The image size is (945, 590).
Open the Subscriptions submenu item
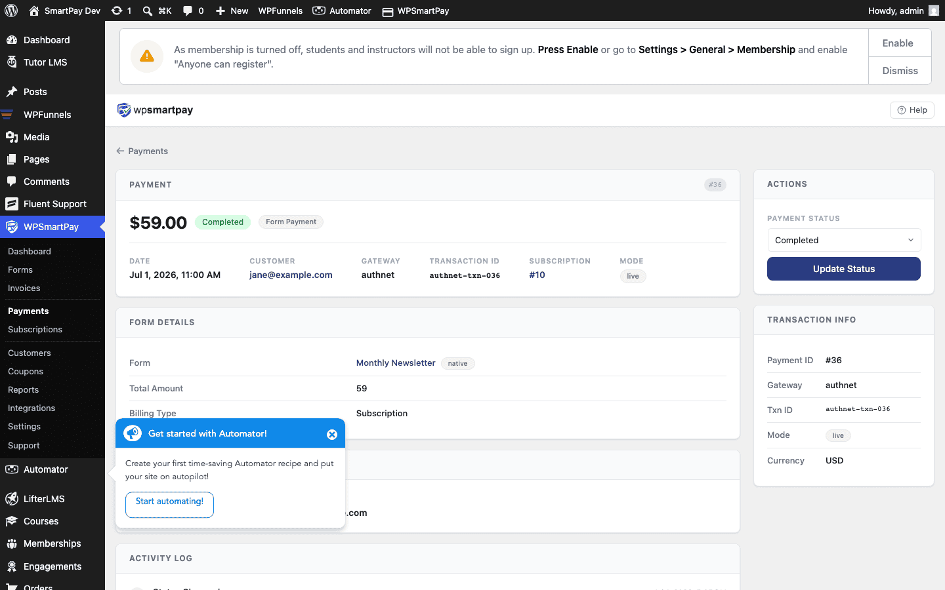coord(35,329)
